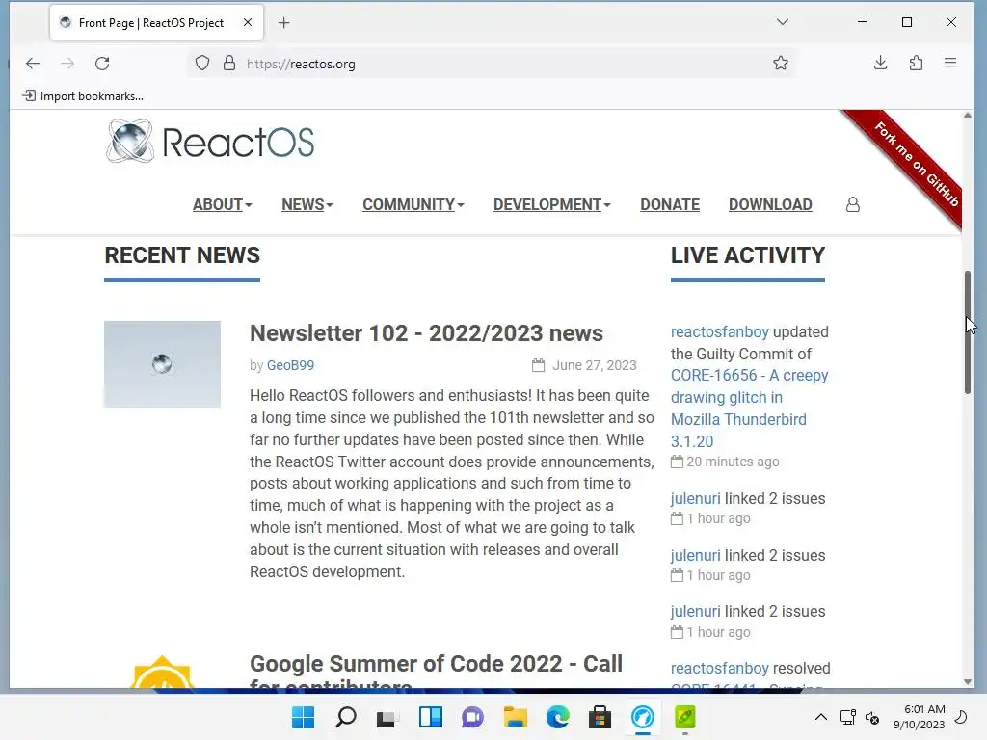
Task: Expand the NEWS menu
Action: coord(307,204)
